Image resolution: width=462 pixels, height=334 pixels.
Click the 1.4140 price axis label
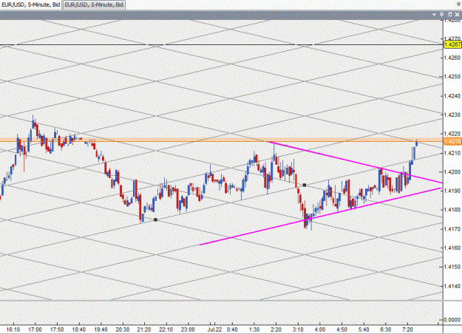(452, 286)
